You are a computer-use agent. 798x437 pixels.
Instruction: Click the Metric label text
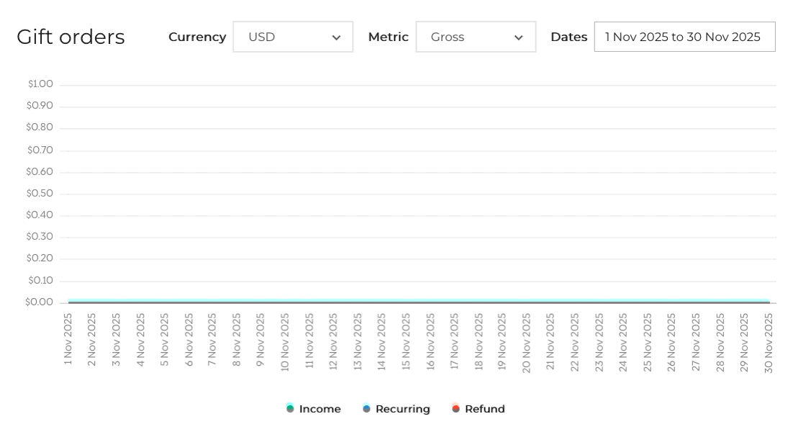pyautogui.click(x=388, y=37)
